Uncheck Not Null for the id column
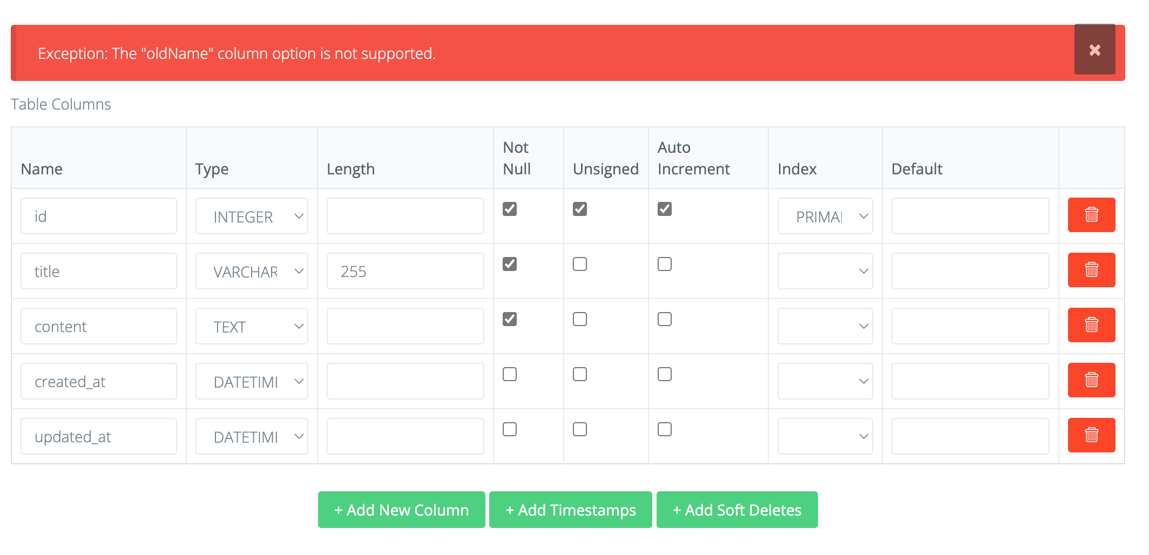This screenshot has width=1149, height=555. (509, 209)
